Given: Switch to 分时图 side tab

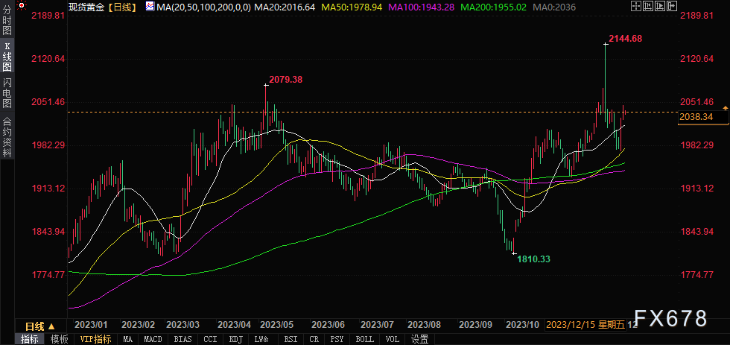Looking at the screenshot, I should tap(7, 27).
